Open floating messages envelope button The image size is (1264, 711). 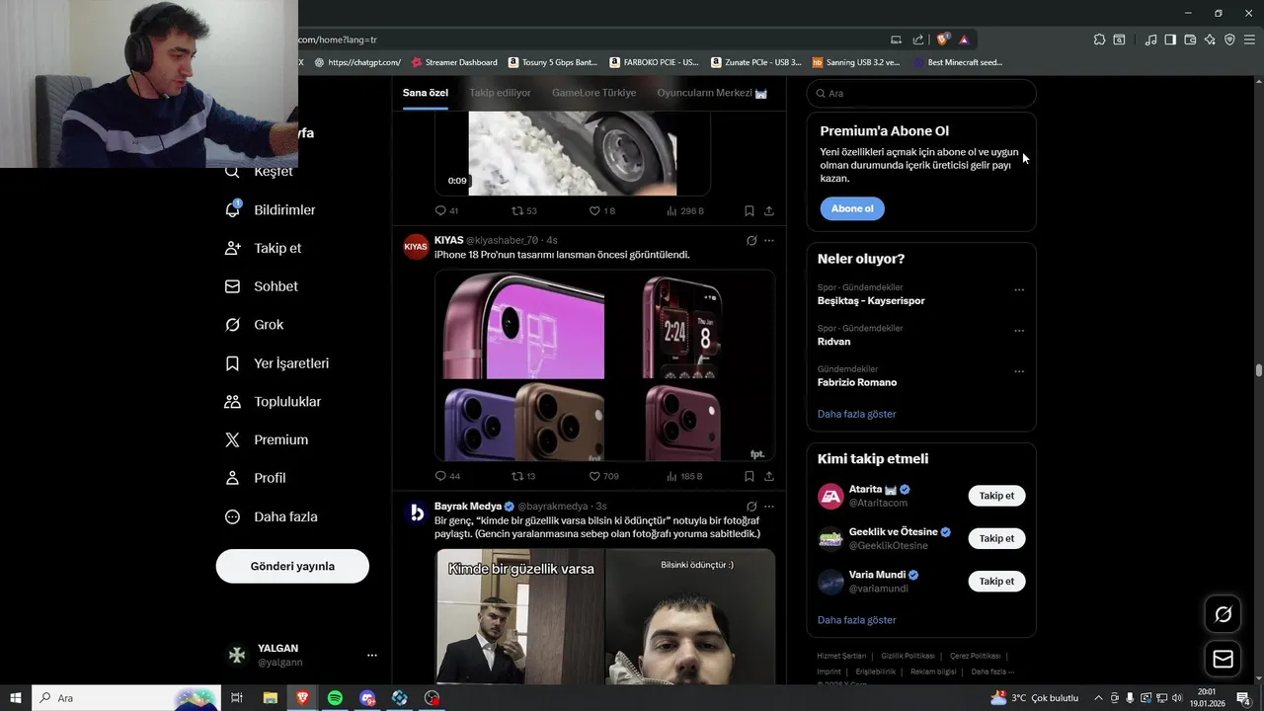pos(1224,659)
